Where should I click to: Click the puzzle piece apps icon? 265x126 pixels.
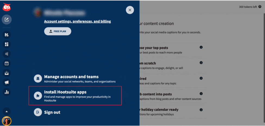pyautogui.click(x=38, y=96)
